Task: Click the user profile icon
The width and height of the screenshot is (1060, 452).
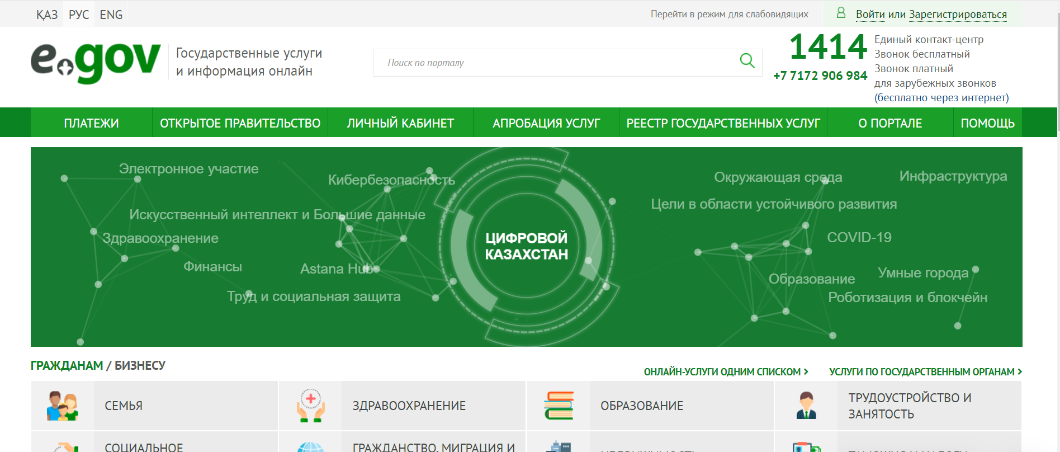Action: 841,13
